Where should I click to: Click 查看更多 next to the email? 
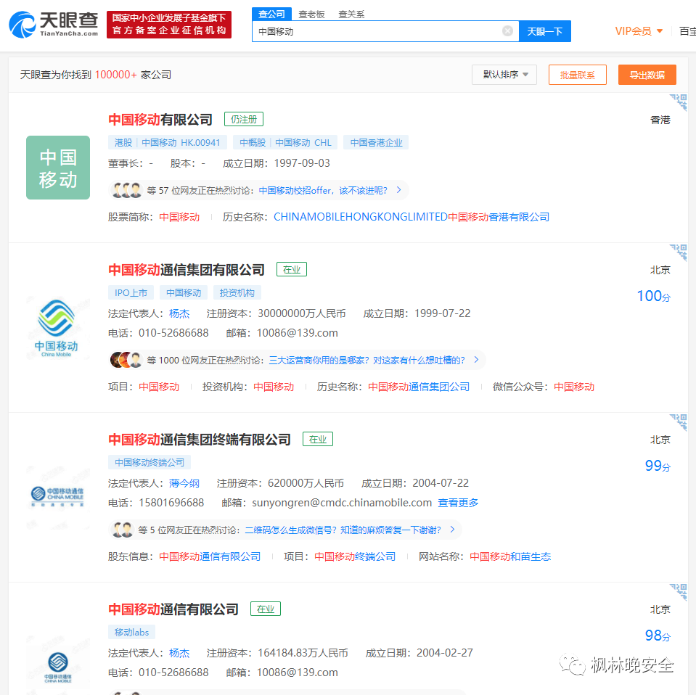click(458, 503)
